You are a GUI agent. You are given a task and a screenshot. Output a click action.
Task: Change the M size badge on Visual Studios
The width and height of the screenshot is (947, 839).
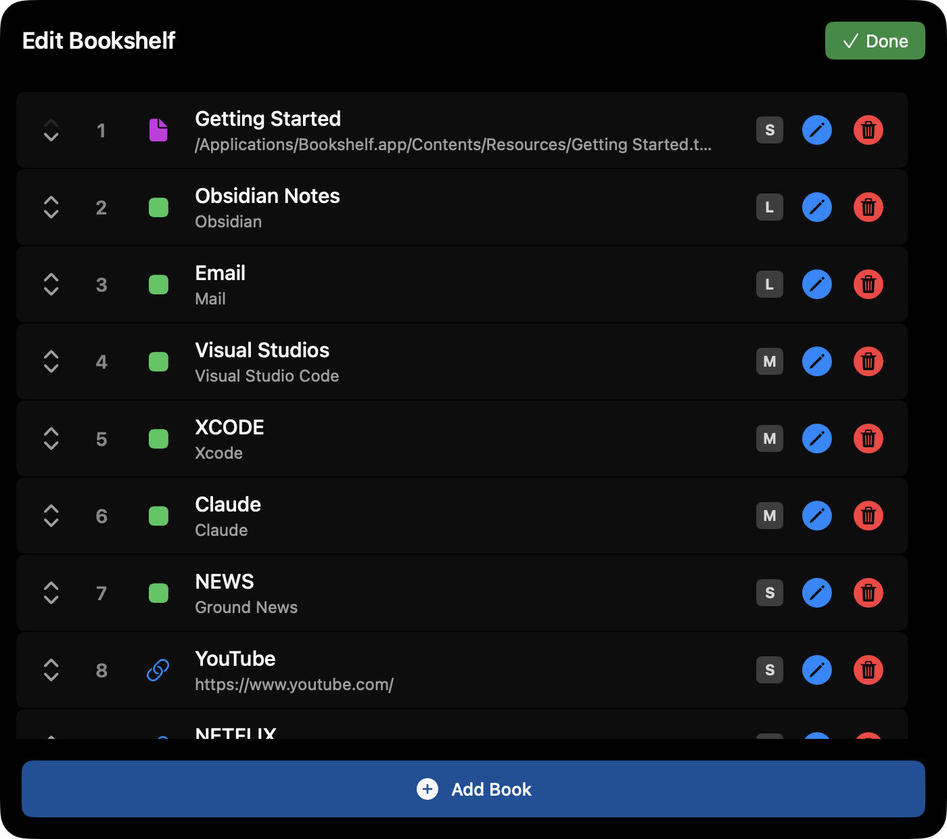pos(769,361)
